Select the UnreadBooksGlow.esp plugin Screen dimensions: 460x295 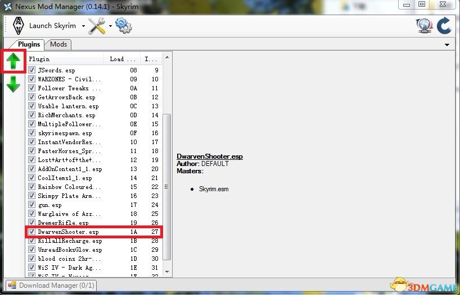pos(94,250)
